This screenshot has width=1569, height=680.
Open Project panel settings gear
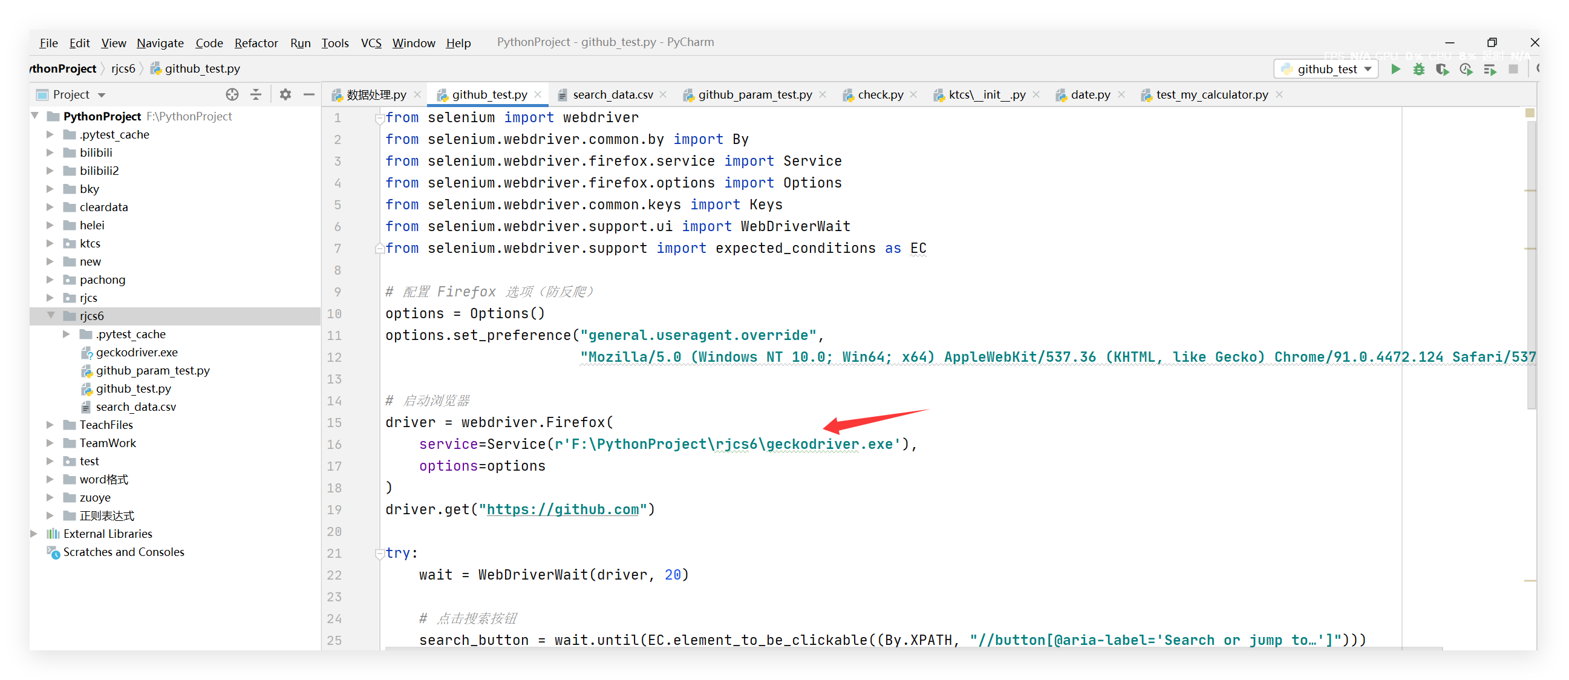tap(285, 94)
